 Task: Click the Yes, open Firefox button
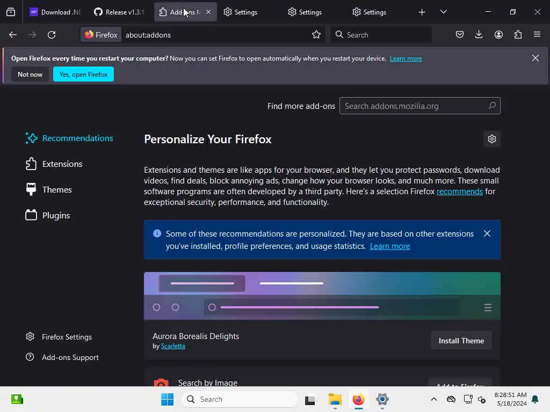coord(83,74)
